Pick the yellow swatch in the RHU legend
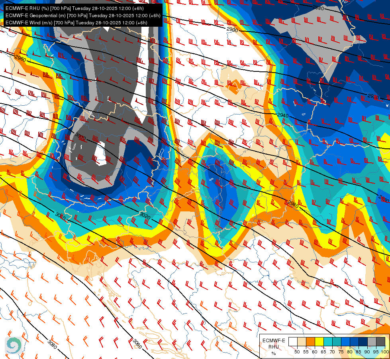The image size is (390, 359). pos(319,342)
